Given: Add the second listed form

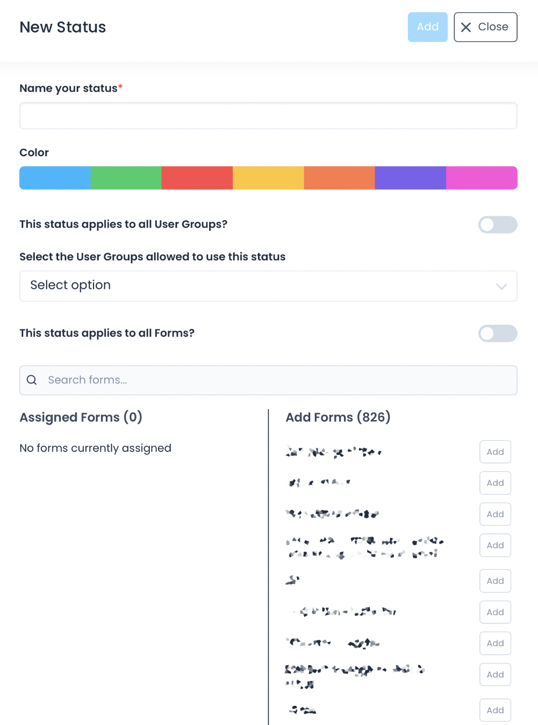Looking at the screenshot, I should [x=495, y=483].
